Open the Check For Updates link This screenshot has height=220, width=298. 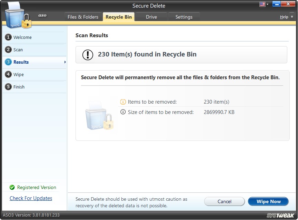click(31, 198)
